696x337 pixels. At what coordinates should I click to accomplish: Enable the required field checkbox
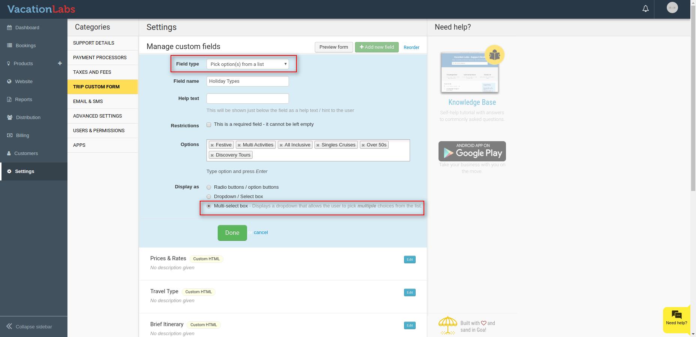click(209, 125)
